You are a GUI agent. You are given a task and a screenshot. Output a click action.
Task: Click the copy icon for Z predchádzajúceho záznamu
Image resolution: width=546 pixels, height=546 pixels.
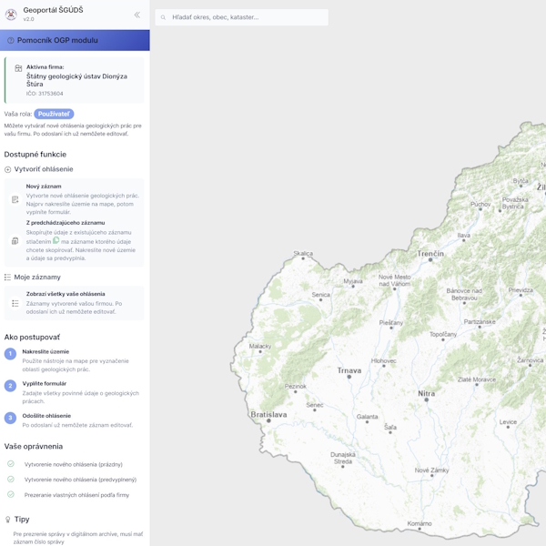coord(15,241)
